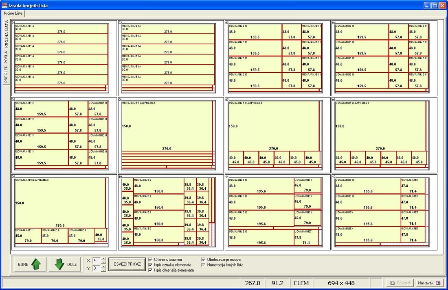
Task: Click the OSVEZI PRIKAZ refresh button
Action: (127, 264)
